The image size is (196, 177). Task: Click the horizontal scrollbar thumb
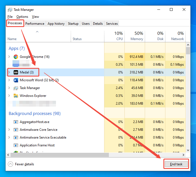click(60, 155)
